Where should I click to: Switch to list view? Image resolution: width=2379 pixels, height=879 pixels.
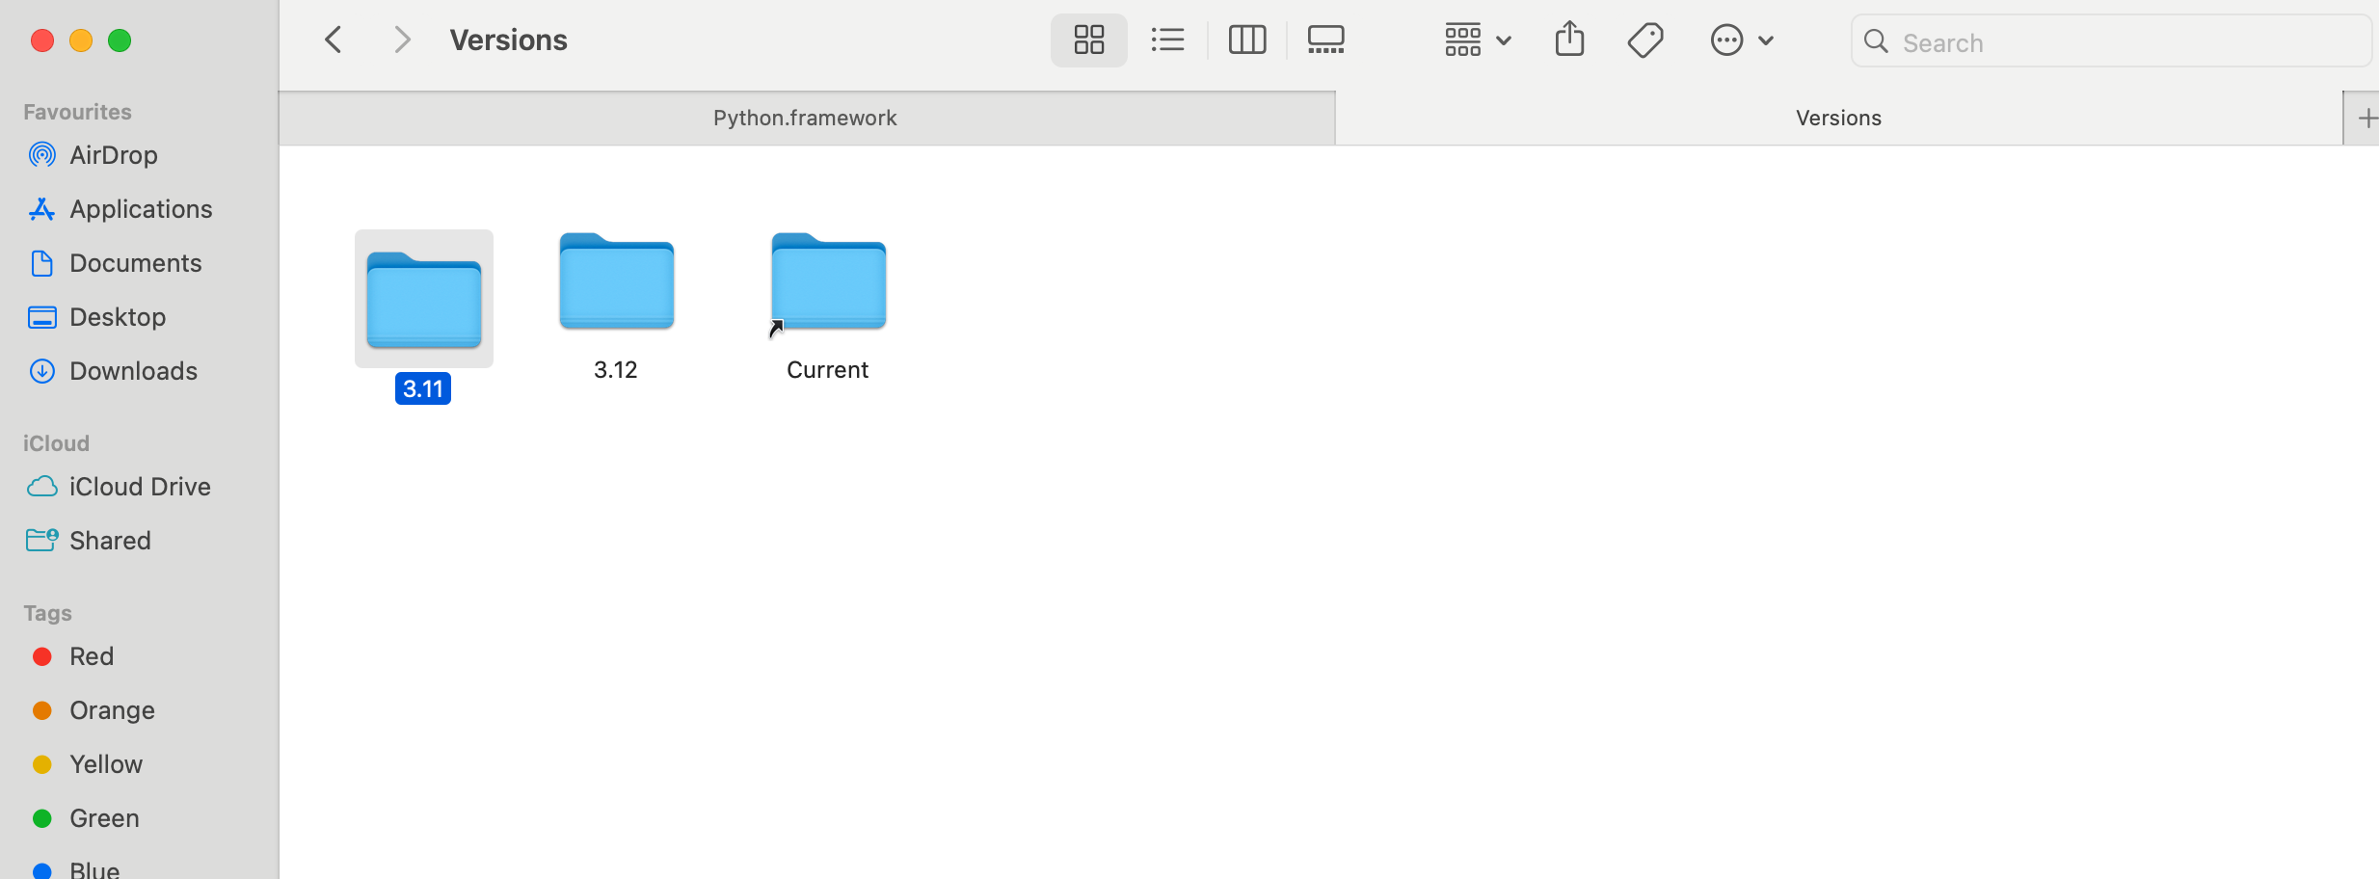[1167, 40]
